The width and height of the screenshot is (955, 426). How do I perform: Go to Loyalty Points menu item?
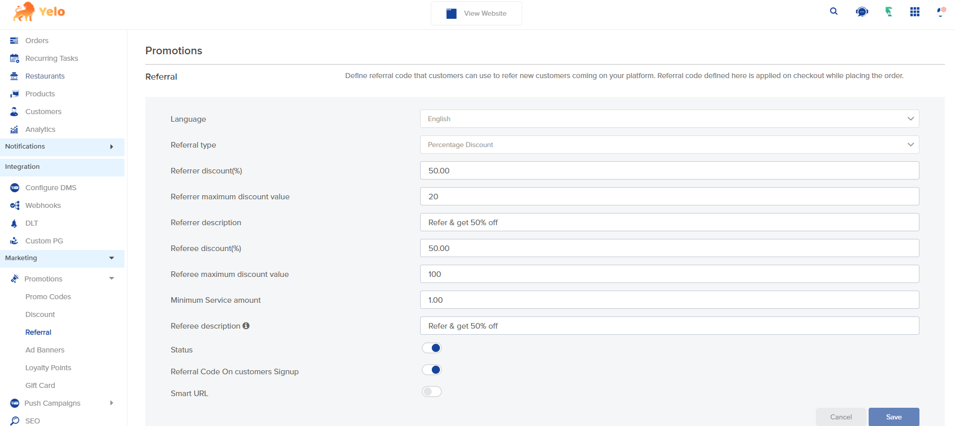[x=48, y=368]
